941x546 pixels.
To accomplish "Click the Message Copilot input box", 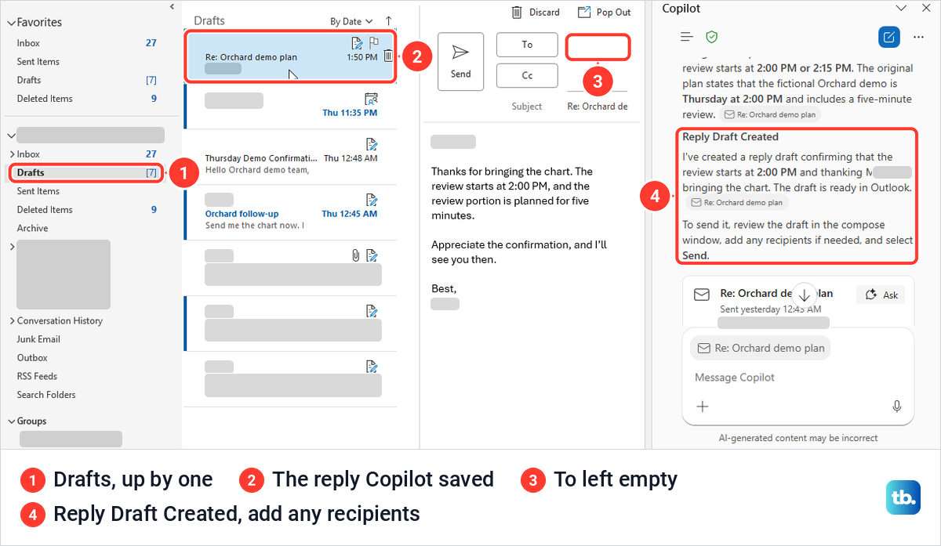I will click(798, 378).
